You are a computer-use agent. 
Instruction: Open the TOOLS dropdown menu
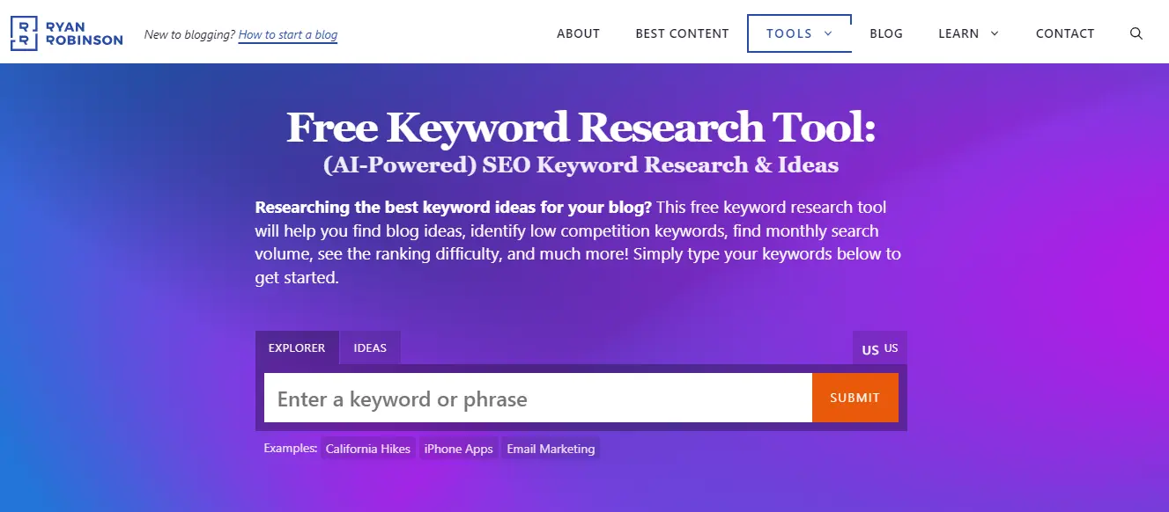(x=798, y=33)
